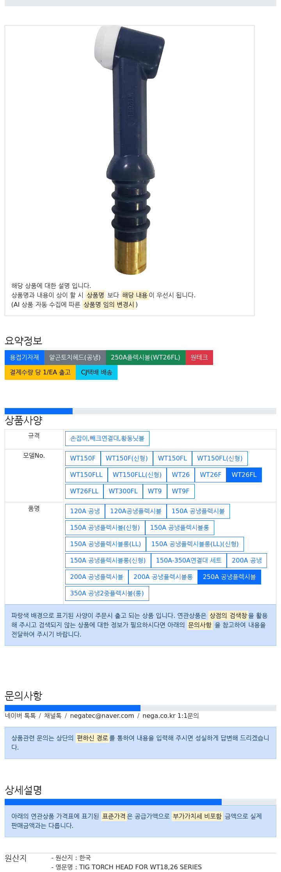Select the highlighted 250A 공냉플렉시블 option

tap(229, 577)
